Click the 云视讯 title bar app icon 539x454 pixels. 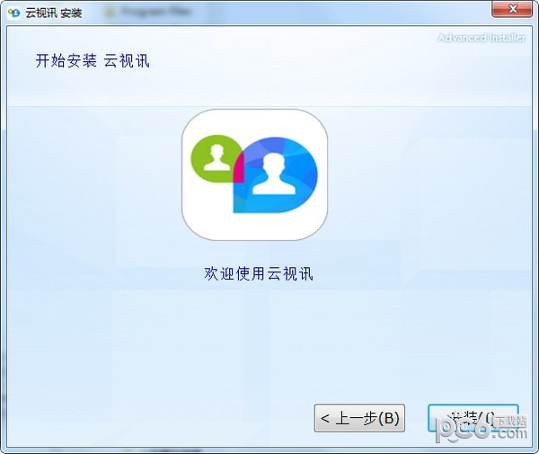pos(13,13)
